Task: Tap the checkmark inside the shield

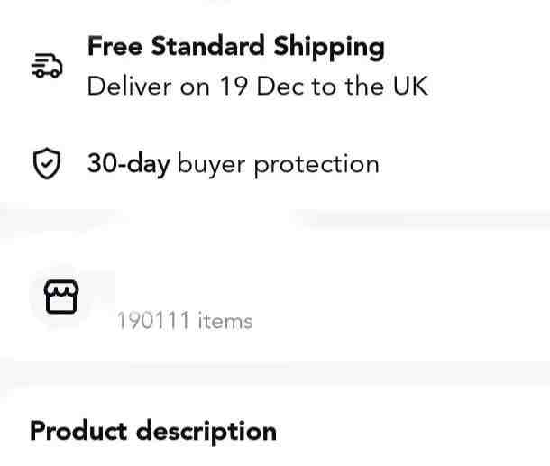Action: coord(47,163)
